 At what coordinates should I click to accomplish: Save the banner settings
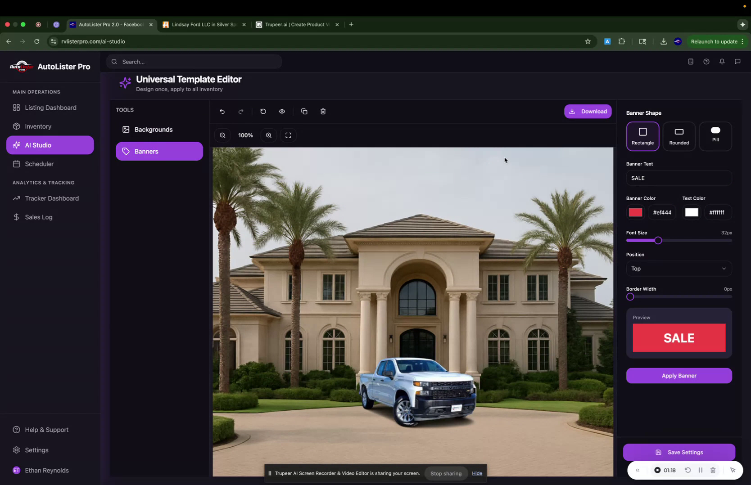pos(679,452)
